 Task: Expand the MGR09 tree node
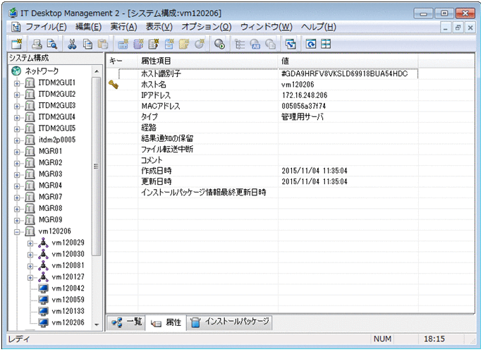(x=17, y=220)
